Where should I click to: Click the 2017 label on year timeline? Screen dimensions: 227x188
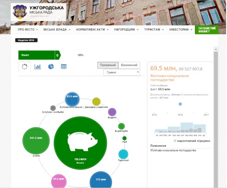point(206,115)
